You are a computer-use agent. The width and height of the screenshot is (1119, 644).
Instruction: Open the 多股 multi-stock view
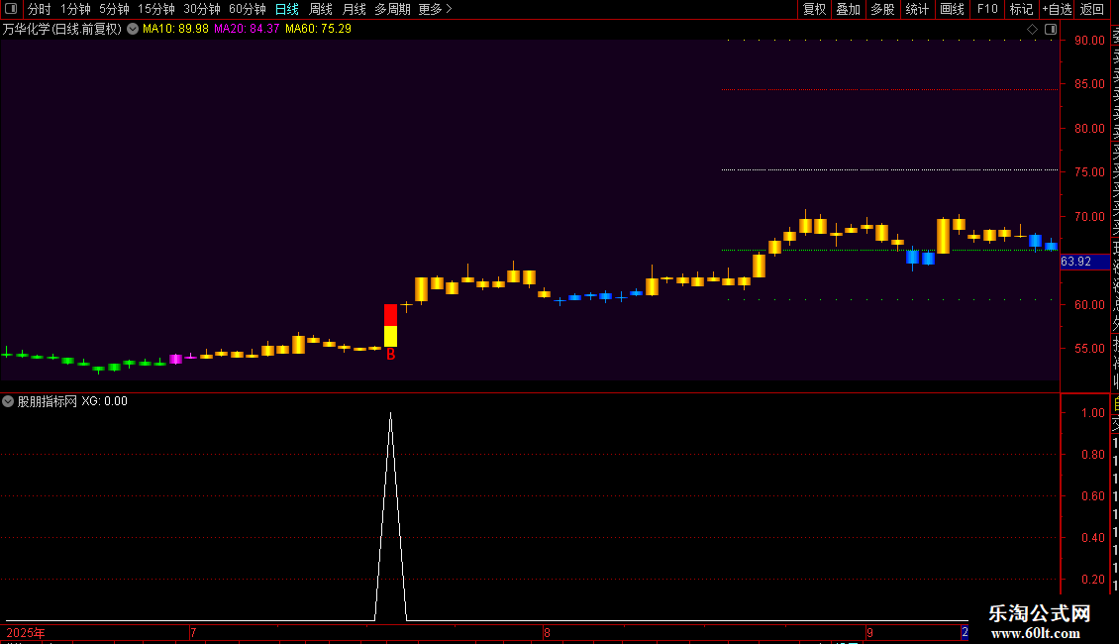pos(882,9)
